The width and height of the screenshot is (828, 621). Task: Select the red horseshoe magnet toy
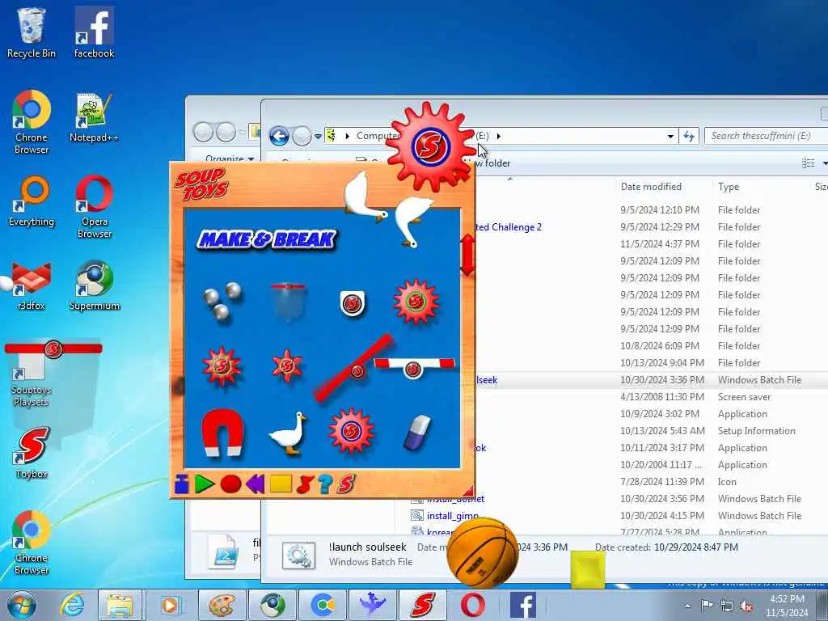[x=222, y=432]
